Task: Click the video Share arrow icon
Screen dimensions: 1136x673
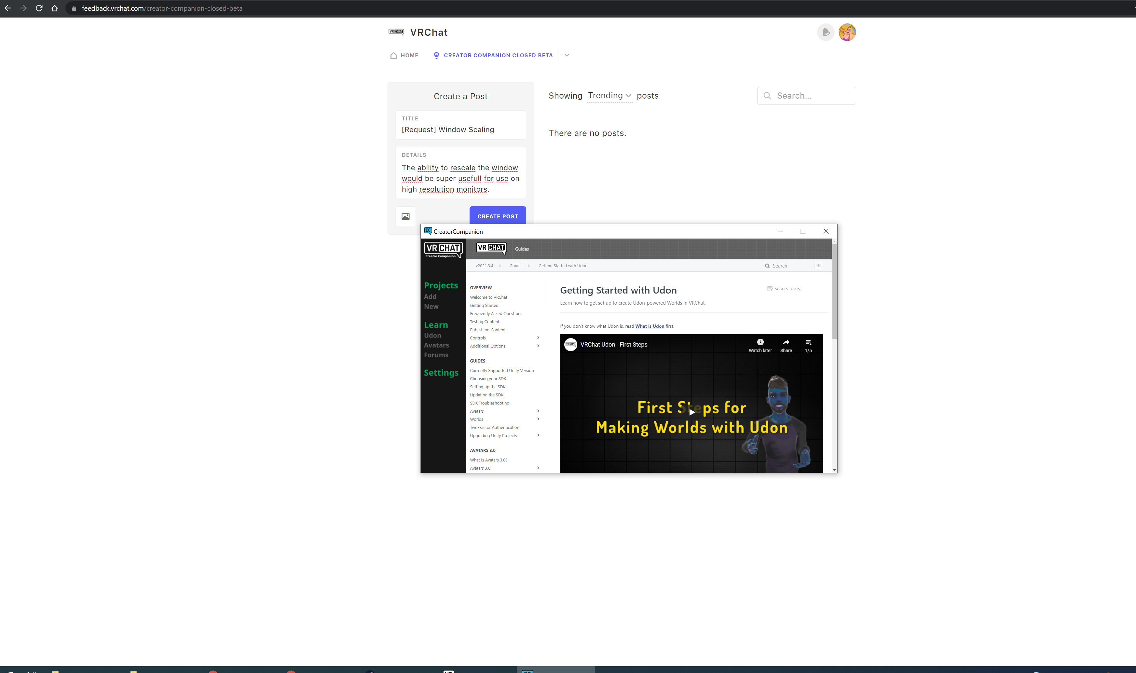Action: click(x=786, y=342)
